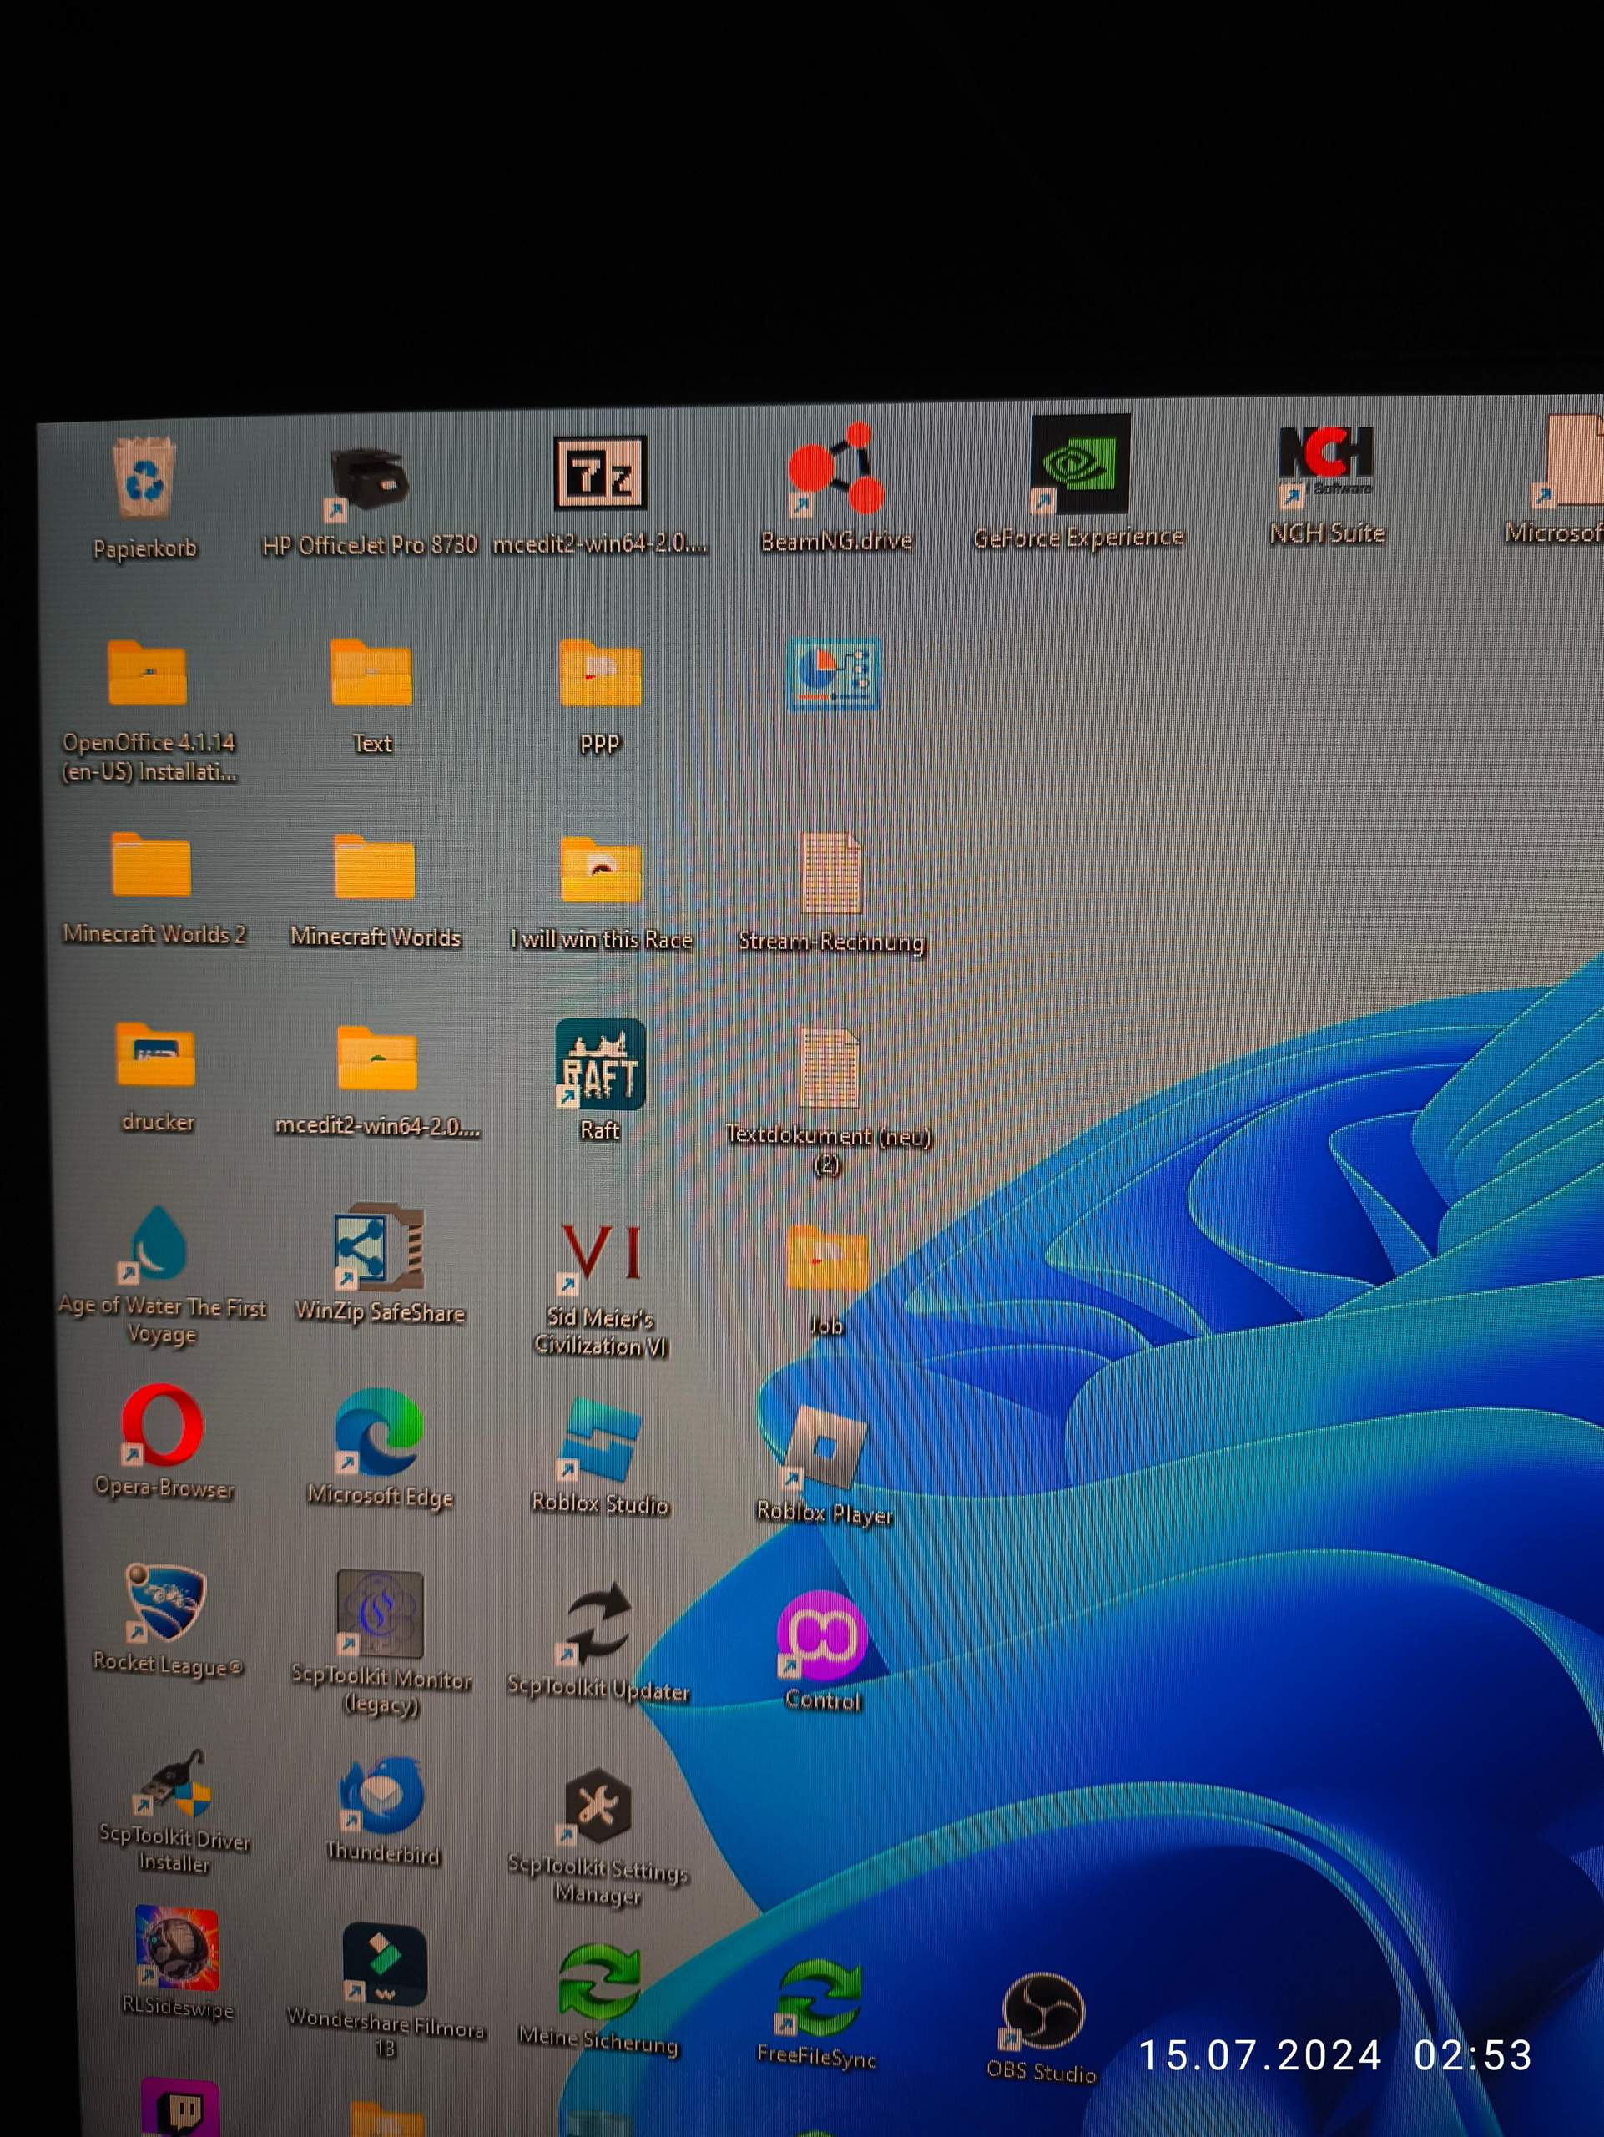The image size is (1604, 2137).
Task: Open the OpenOffice 4.1.14 installation folder
Action: click(x=147, y=674)
